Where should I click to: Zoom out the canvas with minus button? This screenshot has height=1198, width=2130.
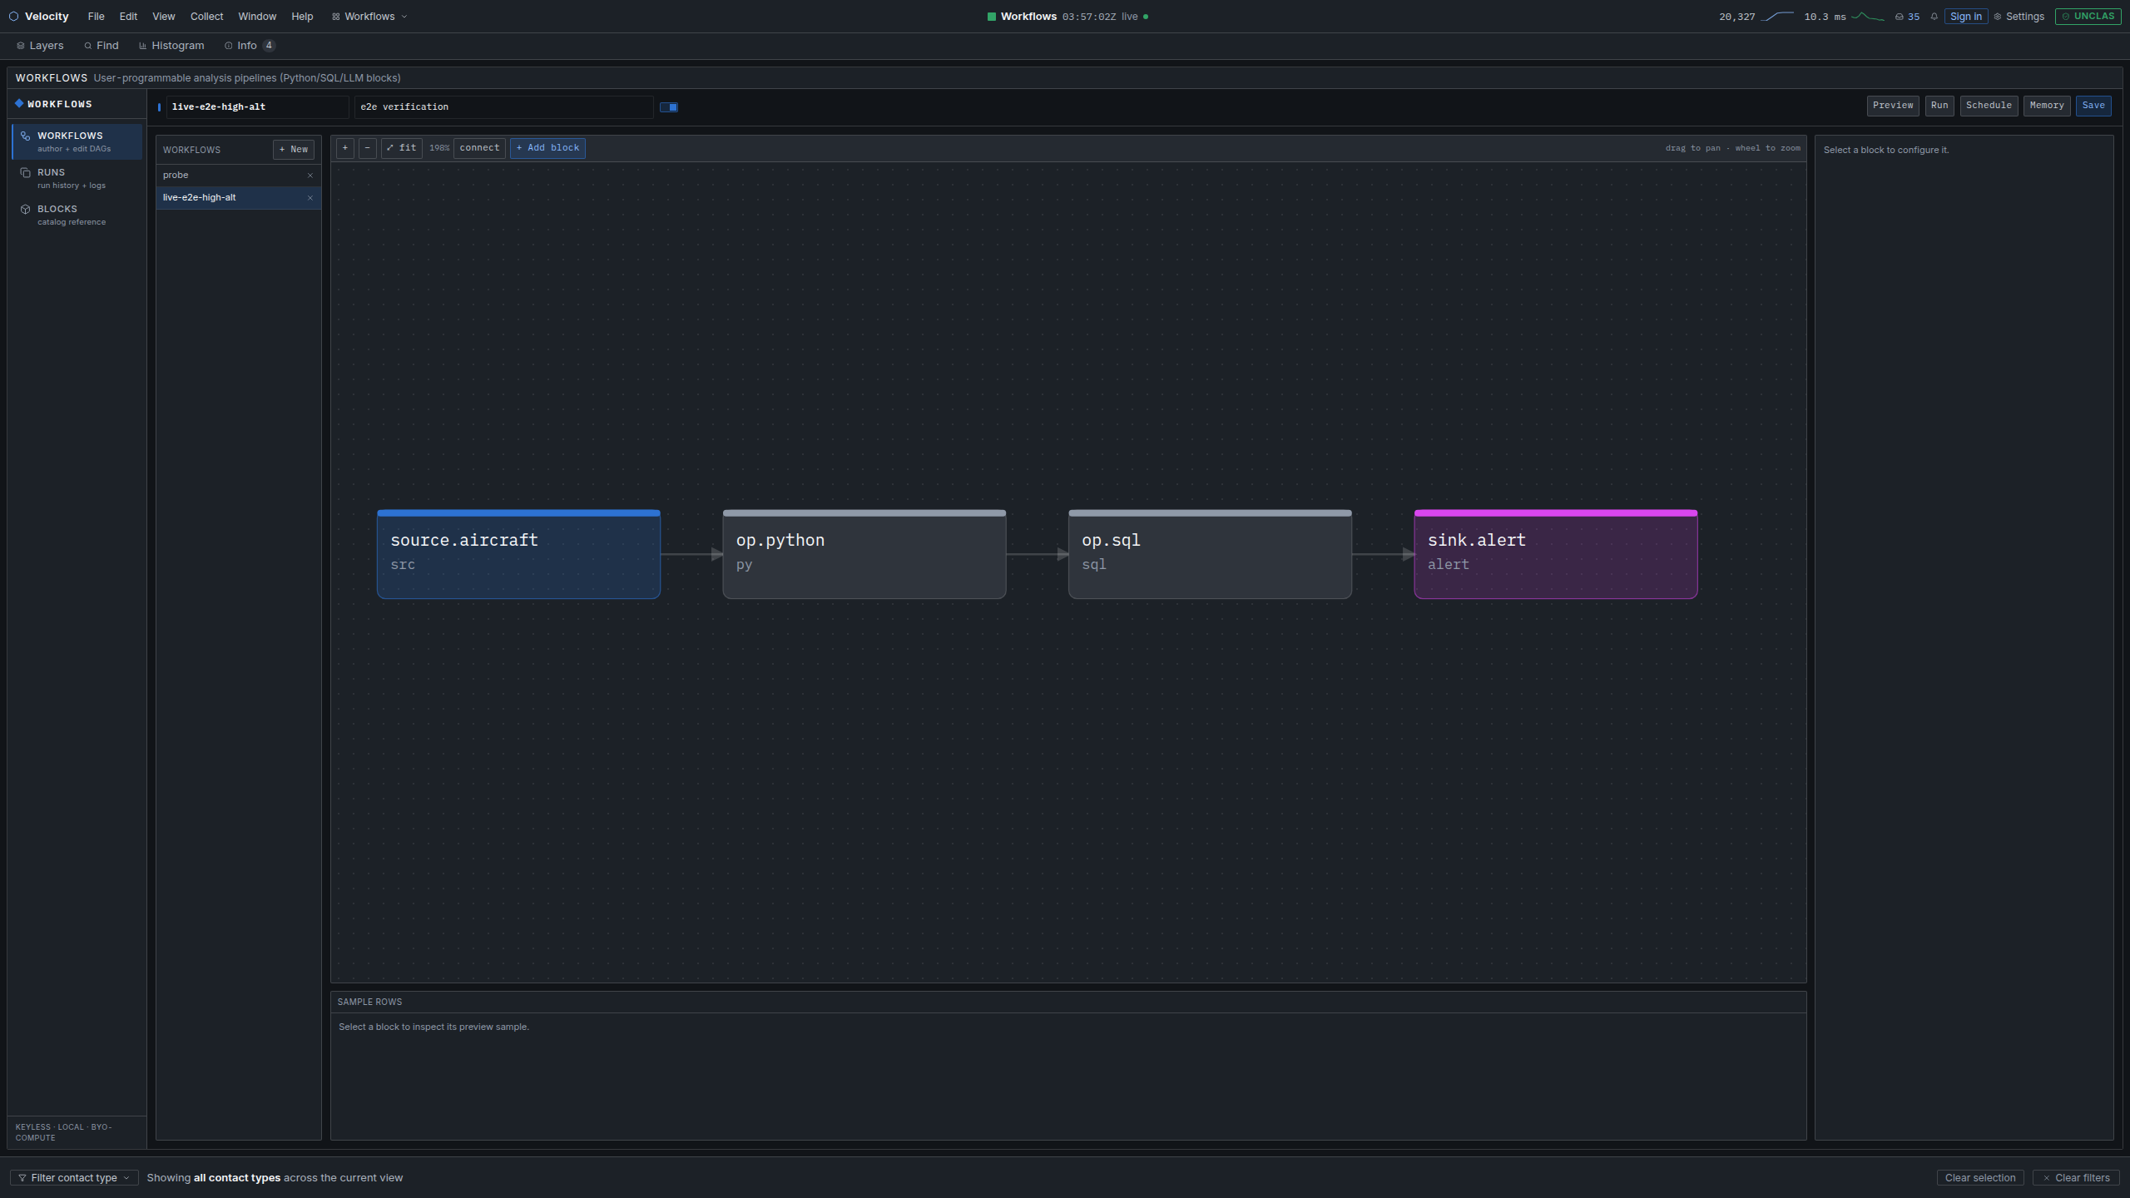pos(367,148)
